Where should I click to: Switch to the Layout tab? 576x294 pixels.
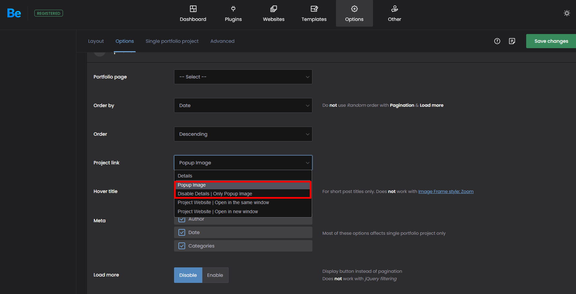tap(96, 41)
